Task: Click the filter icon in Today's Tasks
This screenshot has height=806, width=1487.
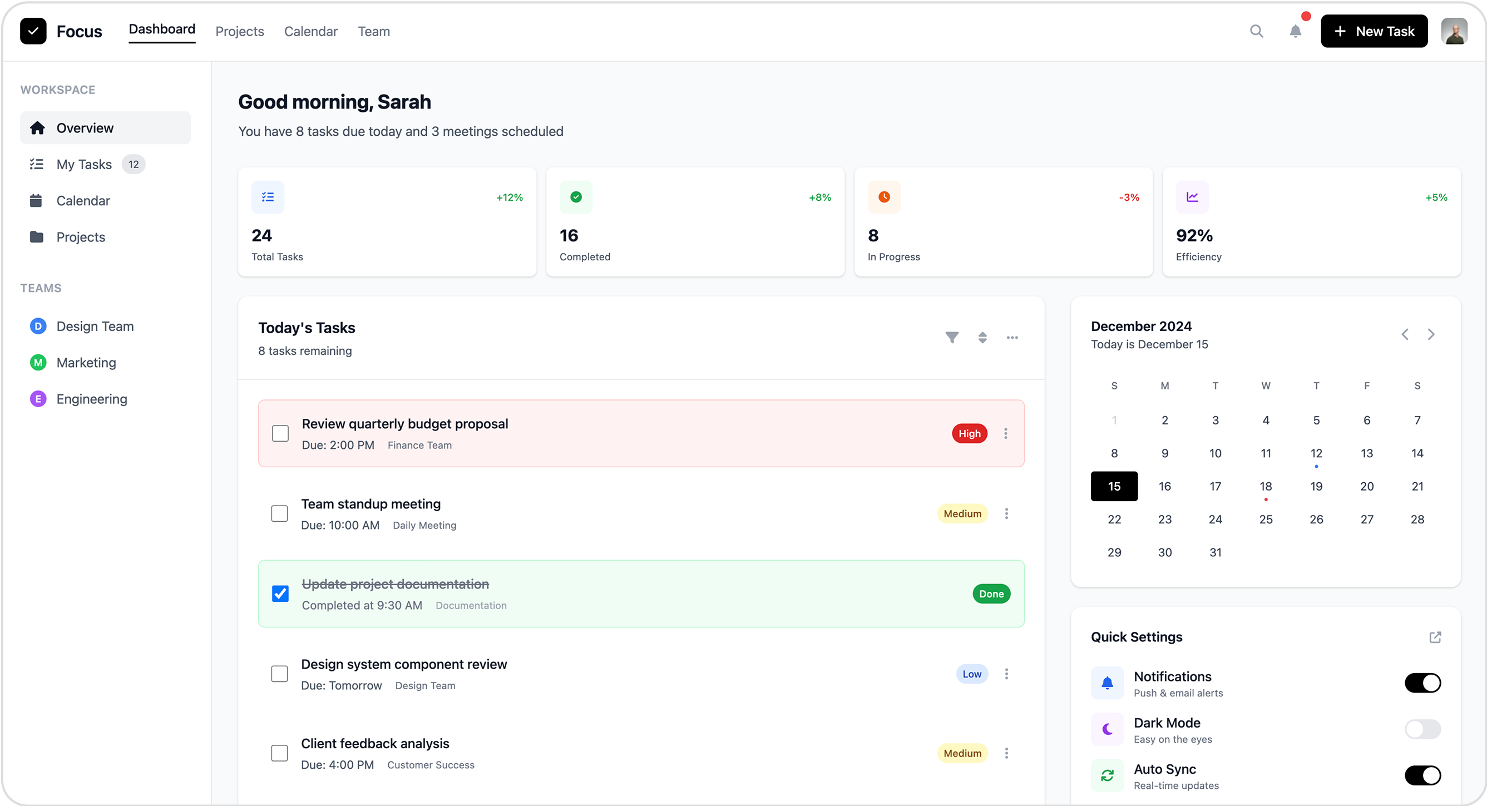Action: pos(952,337)
